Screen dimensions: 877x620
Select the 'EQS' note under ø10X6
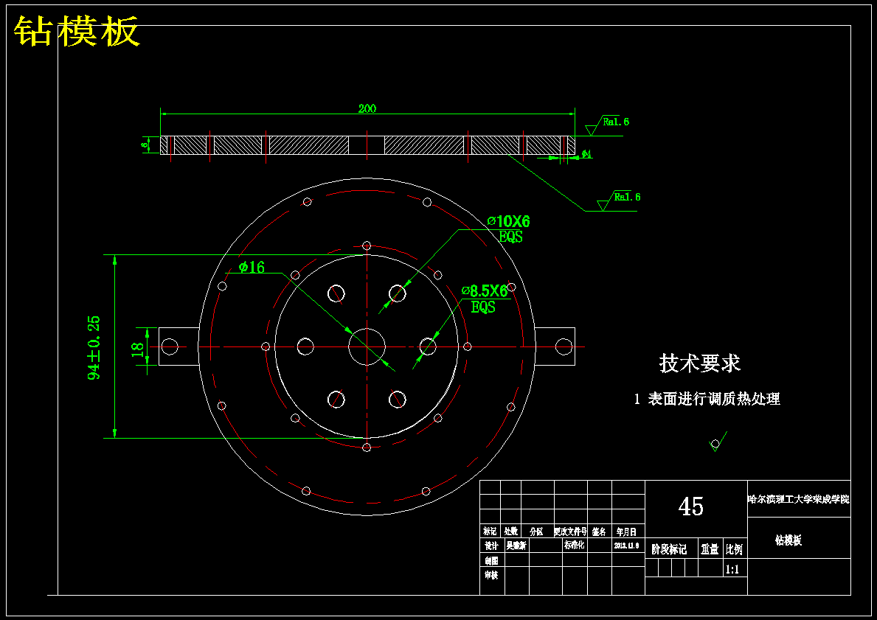[x=510, y=237]
